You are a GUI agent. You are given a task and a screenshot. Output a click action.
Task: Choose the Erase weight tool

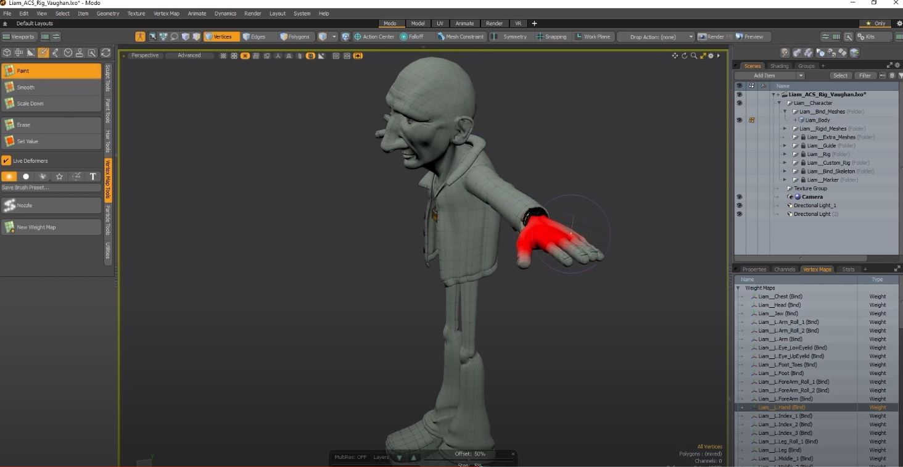[51, 125]
